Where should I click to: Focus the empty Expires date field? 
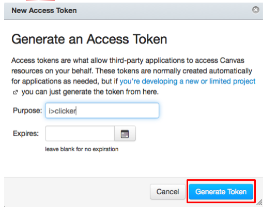(80, 134)
